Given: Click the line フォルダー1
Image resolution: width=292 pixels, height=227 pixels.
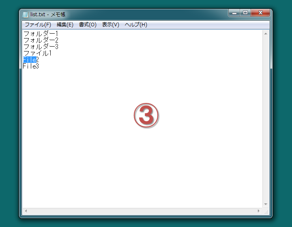Looking at the screenshot, I should (41, 34).
